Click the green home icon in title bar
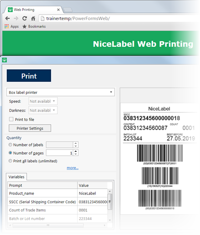This screenshot has width=200, height=235. point(5,60)
